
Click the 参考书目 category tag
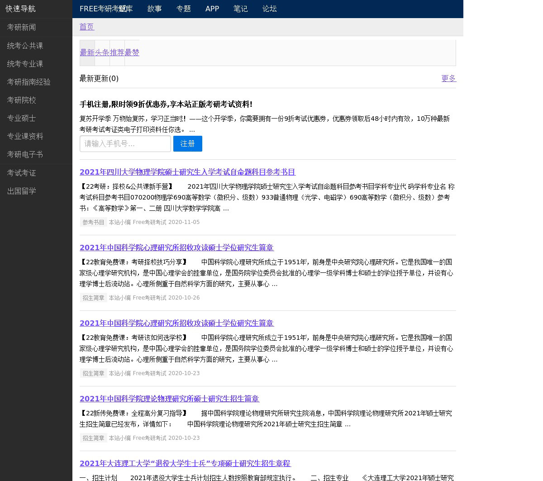coord(93,222)
